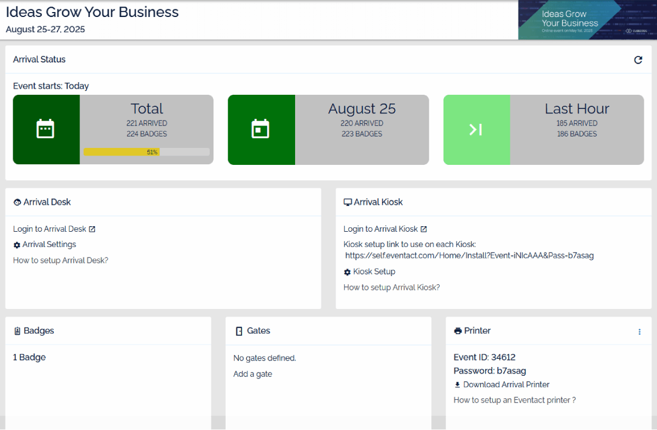Click the external-link icon after Arrival Kiosk login
The image size is (657, 430).
(x=424, y=230)
